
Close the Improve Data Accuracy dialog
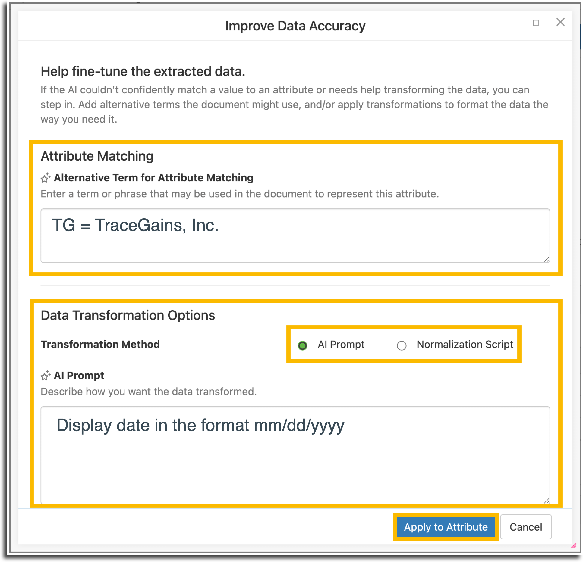pos(560,22)
